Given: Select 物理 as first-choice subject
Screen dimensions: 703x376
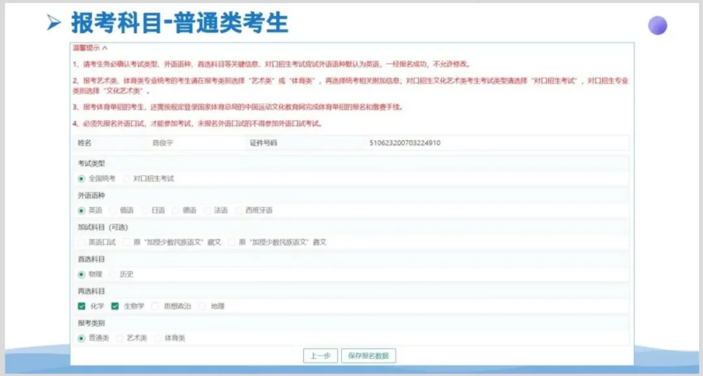Looking at the screenshot, I should tap(81, 275).
